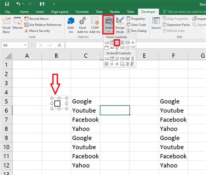Select Form Controls Scroll Bar icon

pos(117,48)
